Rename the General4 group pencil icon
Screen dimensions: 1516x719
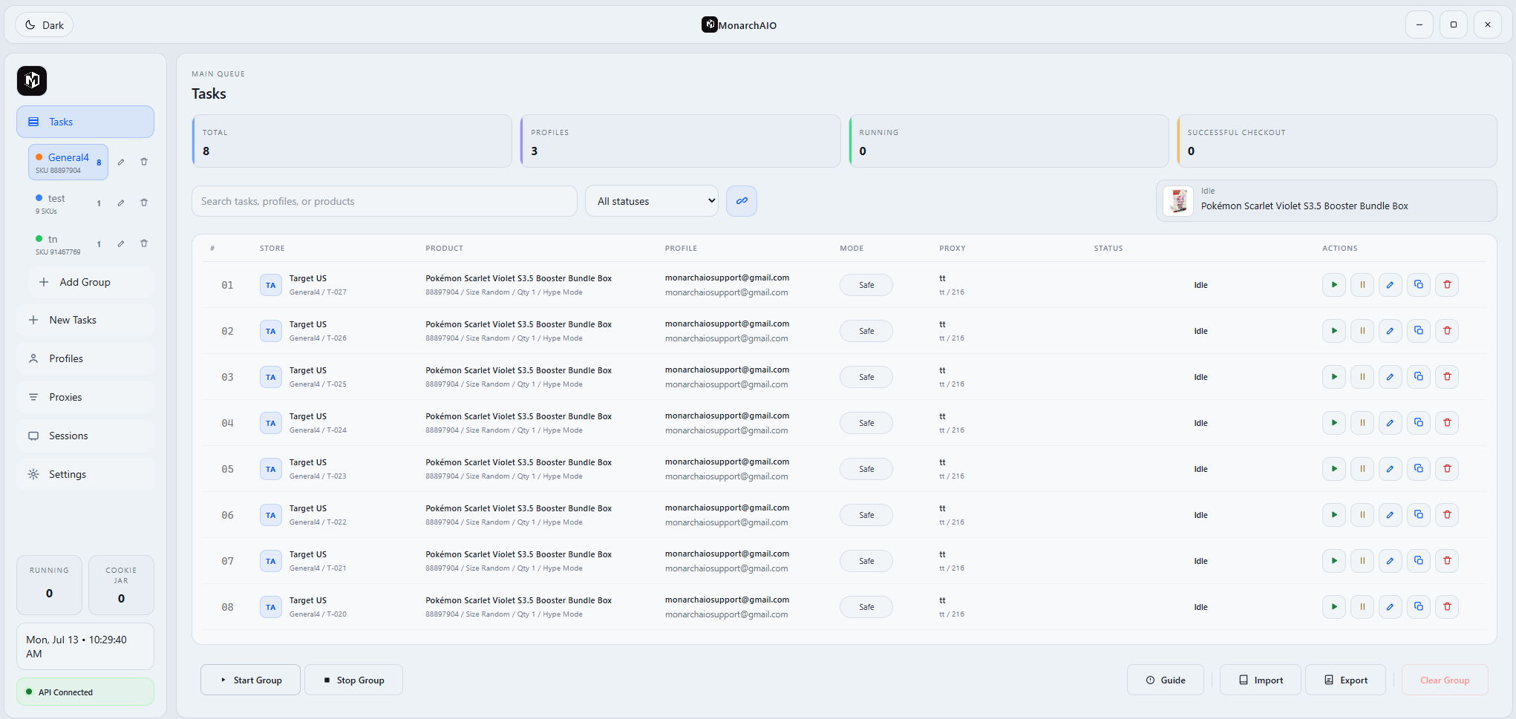point(121,162)
